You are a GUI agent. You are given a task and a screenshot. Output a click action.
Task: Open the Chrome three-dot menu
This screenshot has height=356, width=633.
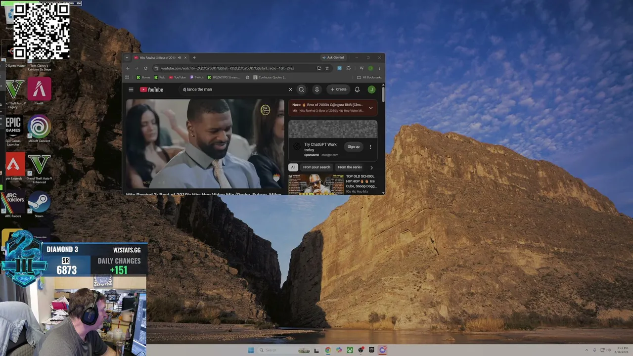pos(379,68)
